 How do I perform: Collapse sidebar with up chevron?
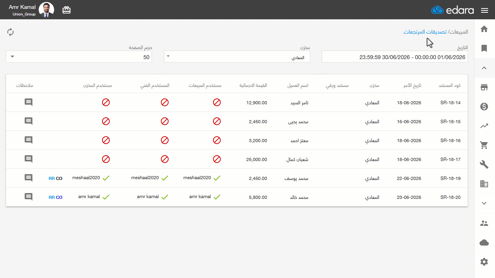click(x=484, y=68)
